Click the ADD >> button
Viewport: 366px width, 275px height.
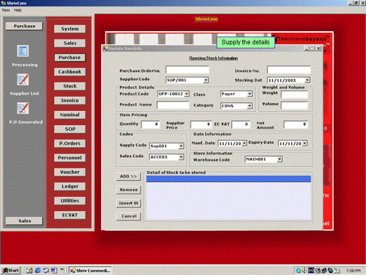[128, 176]
